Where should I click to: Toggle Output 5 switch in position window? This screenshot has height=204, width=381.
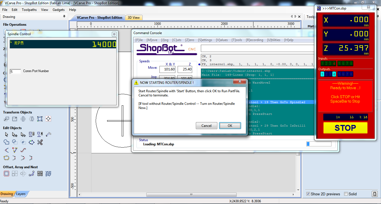coord(339,74)
